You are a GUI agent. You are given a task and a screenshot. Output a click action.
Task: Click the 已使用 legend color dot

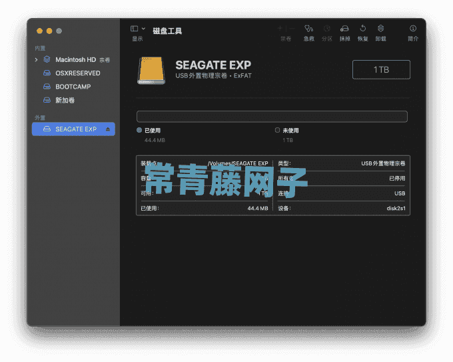click(x=139, y=130)
